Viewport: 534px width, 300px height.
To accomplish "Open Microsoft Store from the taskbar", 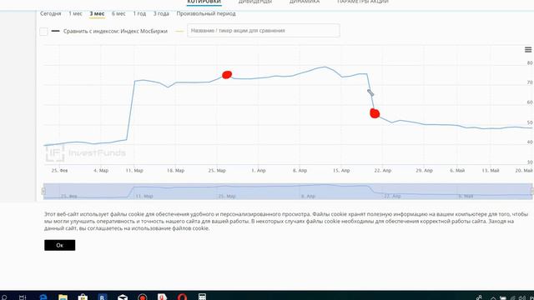I will pos(83,297).
